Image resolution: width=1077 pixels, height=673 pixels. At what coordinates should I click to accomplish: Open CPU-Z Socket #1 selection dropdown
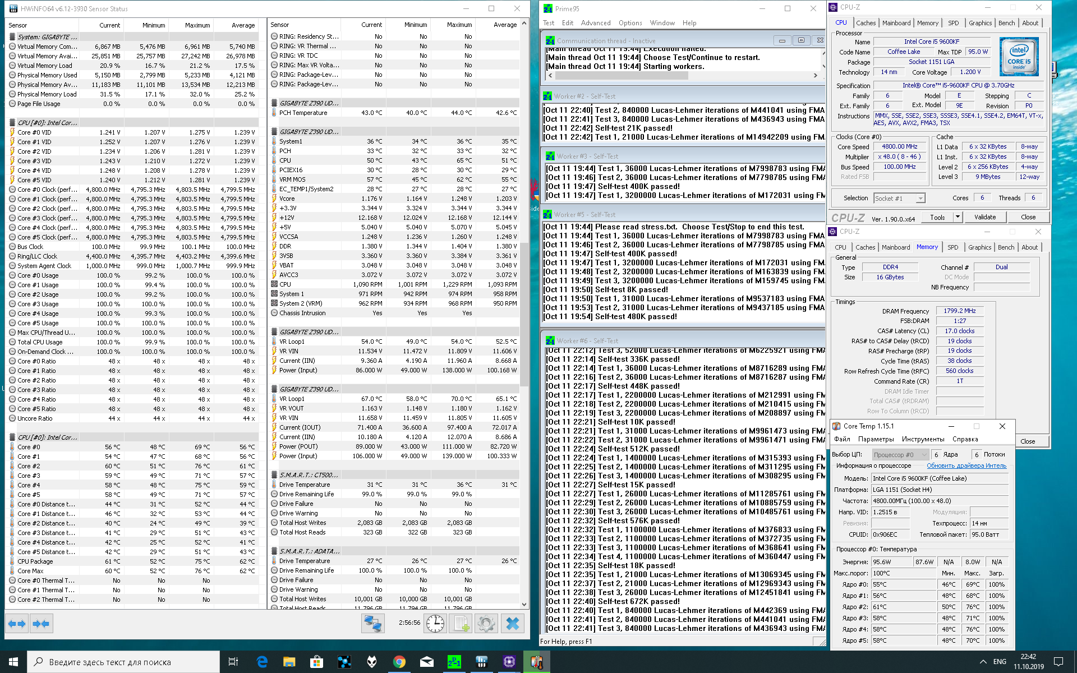pyautogui.click(x=899, y=198)
